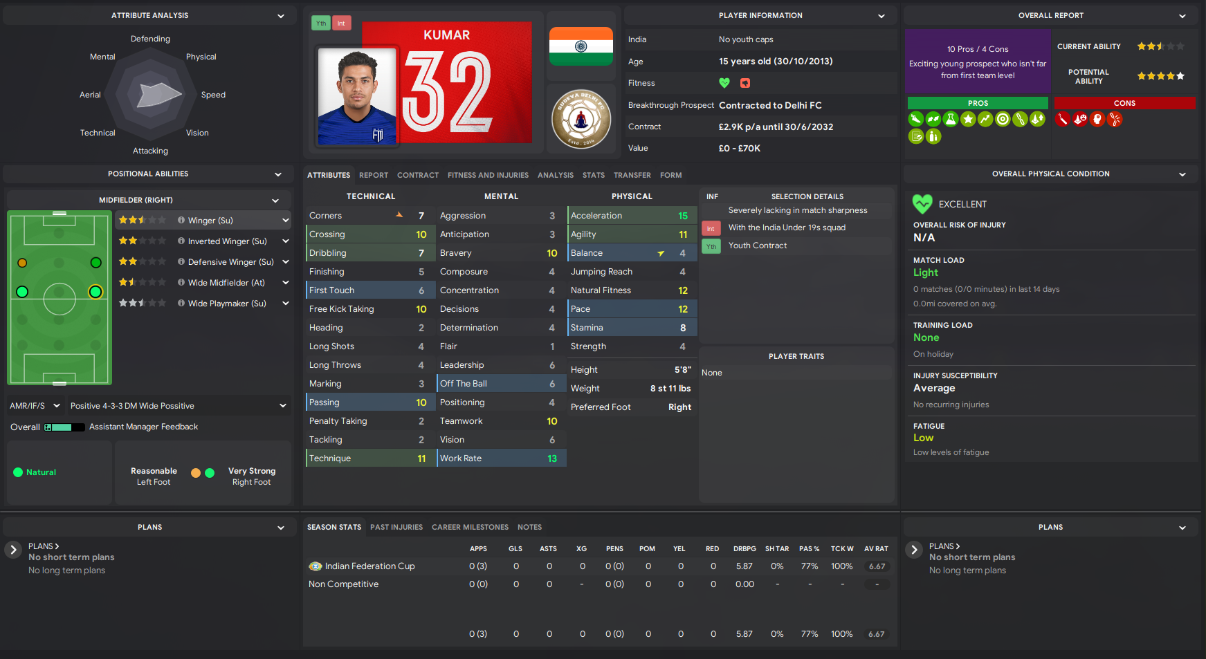Click the red injury icon beside Fitness
The width and height of the screenshot is (1206, 659).
(x=745, y=83)
